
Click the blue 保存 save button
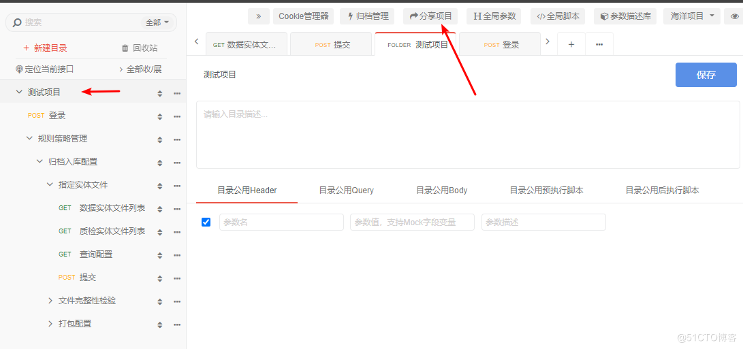(x=706, y=75)
